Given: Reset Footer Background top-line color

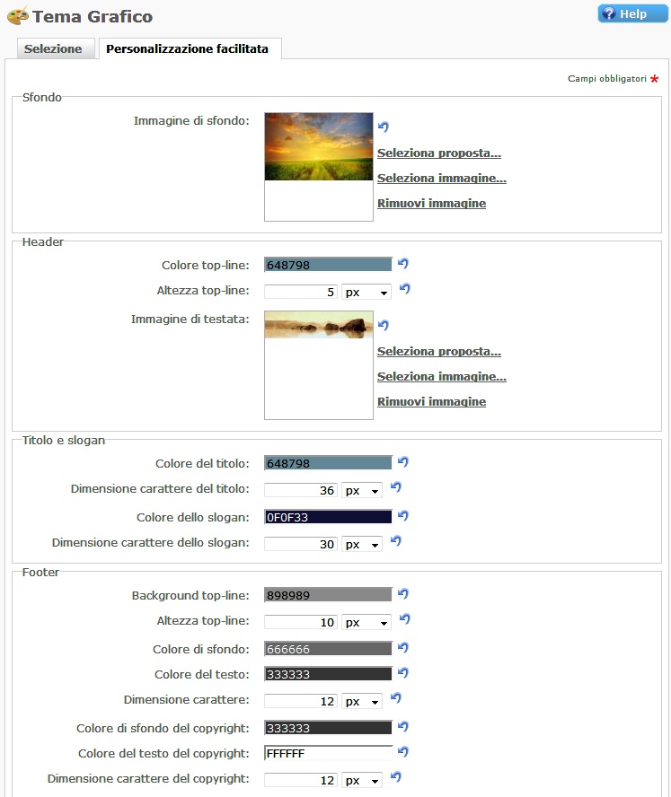Looking at the screenshot, I should click(x=403, y=594).
